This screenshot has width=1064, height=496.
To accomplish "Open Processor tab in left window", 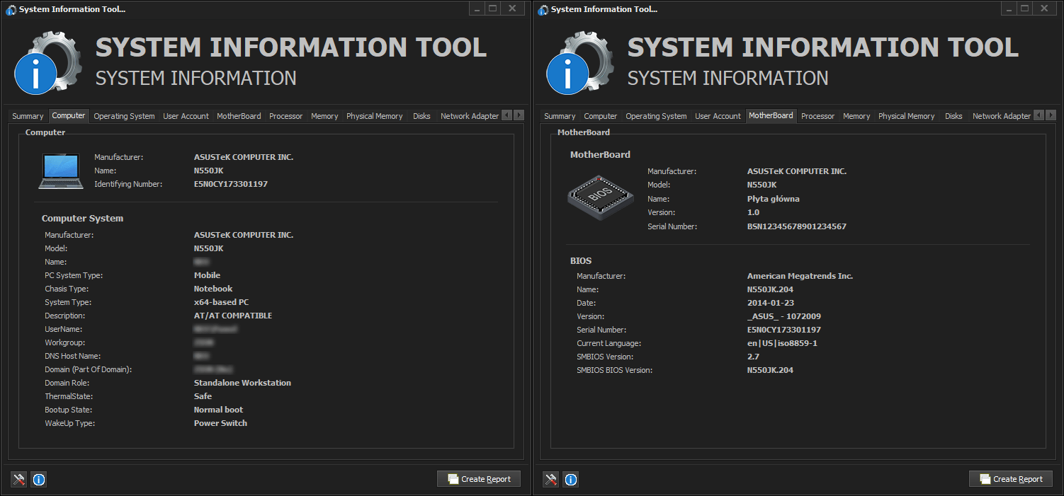I will (285, 116).
